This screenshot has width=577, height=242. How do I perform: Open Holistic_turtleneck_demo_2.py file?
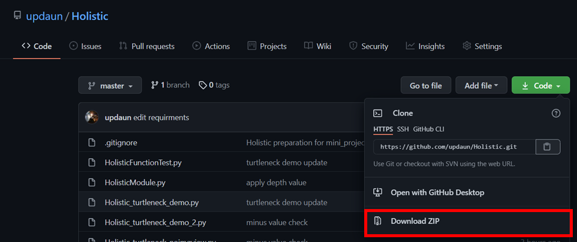pyautogui.click(x=156, y=222)
